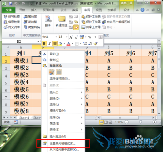Click the zoom slider handle in status bar
The height and width of the screenshot is (152, 163).
(x=141, y=122)
